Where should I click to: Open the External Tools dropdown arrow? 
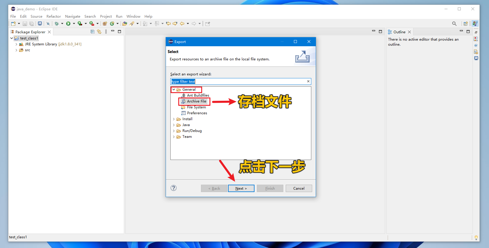coord(97,24)
